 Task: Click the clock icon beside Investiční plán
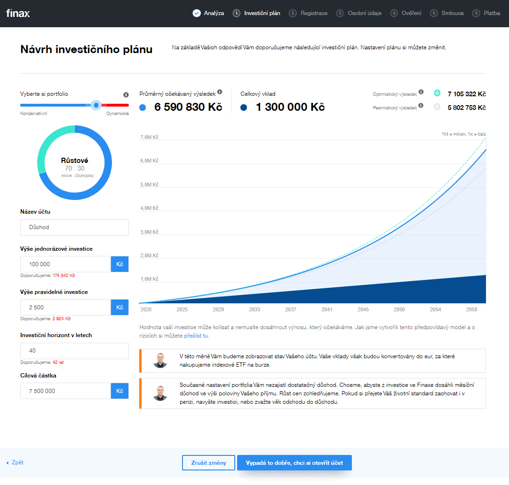(237, 13)
